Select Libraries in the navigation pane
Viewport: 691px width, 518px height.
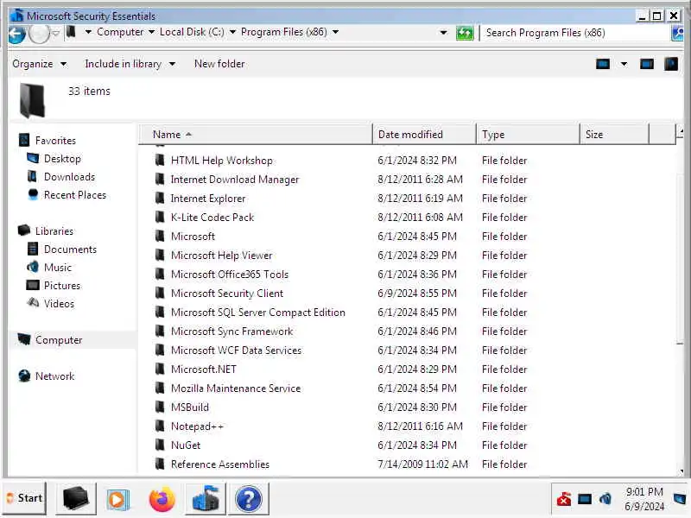pos(54,231)
